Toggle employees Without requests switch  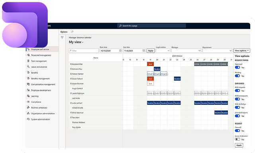click(237, 99)
